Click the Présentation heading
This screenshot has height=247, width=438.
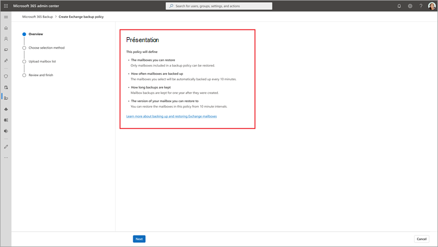[x=143, y=40]
